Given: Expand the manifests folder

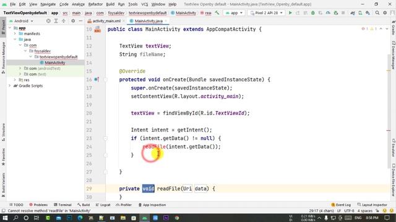Looking at the screenshot, I should [15, 34].
